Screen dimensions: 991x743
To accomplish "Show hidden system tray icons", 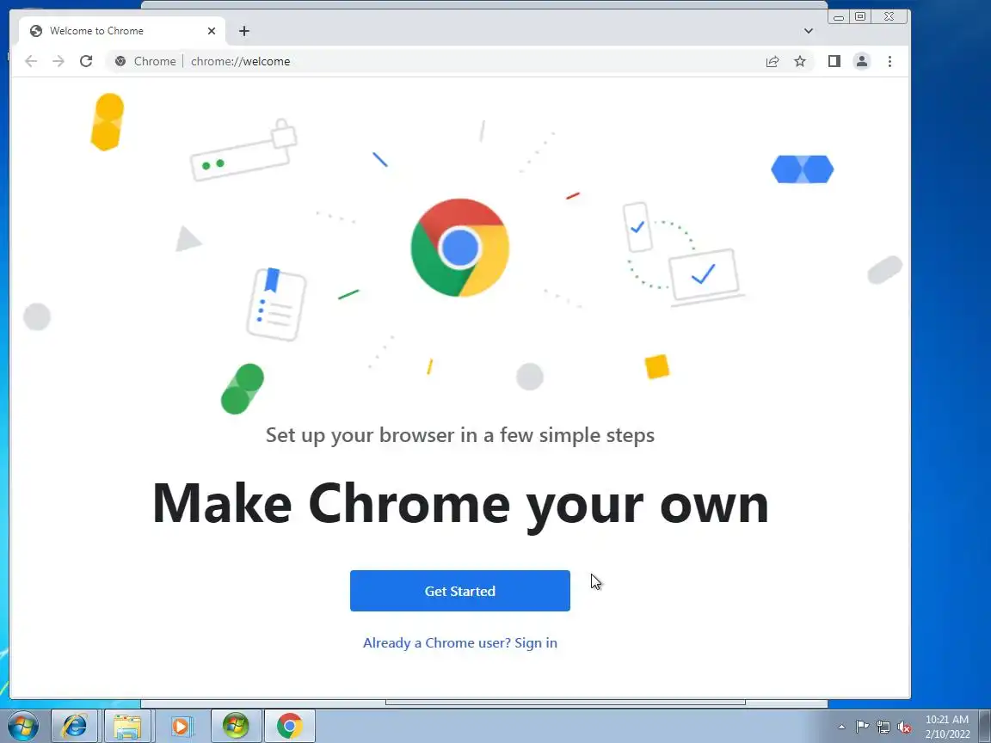I will (841, 727).
